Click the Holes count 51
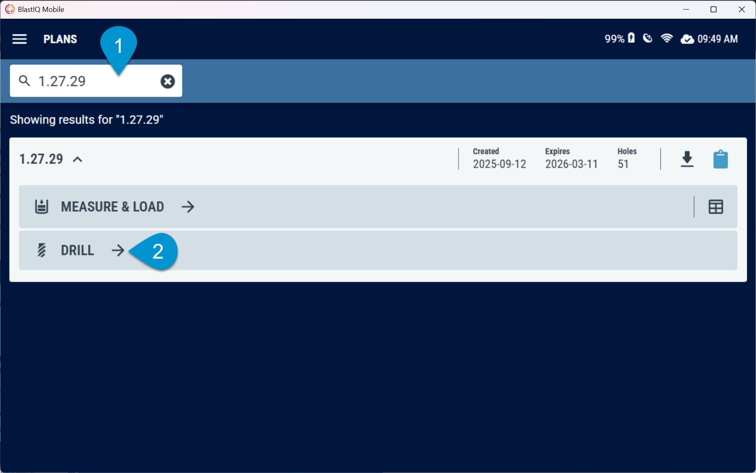 (623, 164)
